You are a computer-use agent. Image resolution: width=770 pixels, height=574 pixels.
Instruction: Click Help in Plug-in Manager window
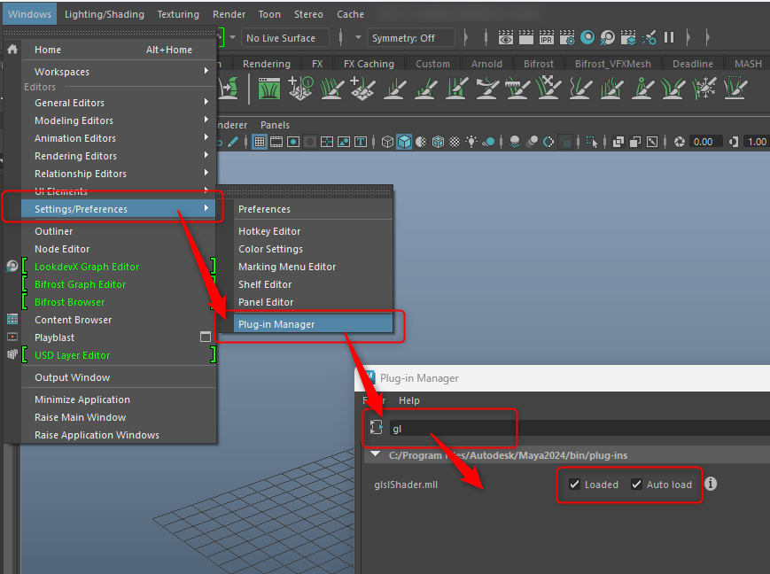[409, 400]
